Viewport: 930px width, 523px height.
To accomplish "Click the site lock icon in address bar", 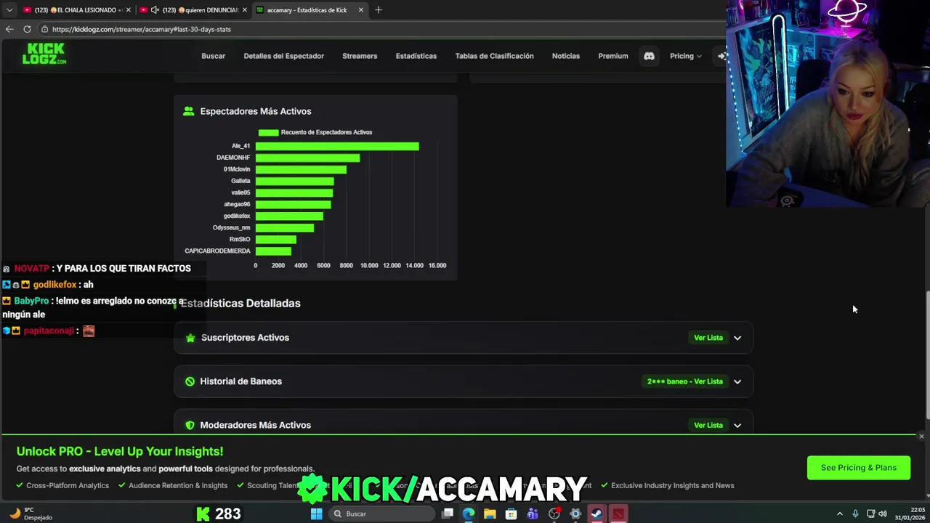I will pyautogui.click(x=44, y=29).
